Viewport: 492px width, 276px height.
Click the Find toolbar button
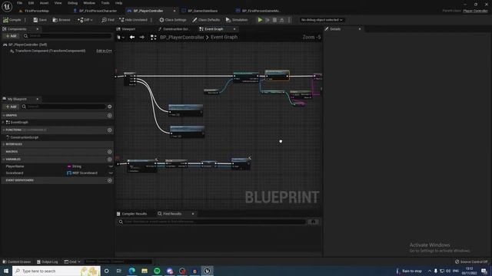108,20
